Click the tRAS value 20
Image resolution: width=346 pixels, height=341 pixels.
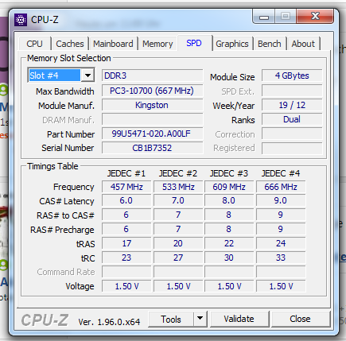click(178, 243)
